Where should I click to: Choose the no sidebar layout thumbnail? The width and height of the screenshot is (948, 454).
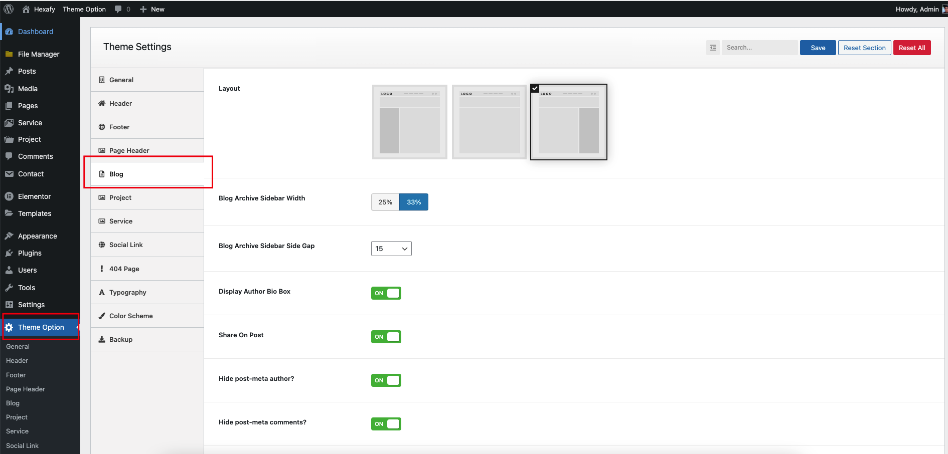[490, 122]
